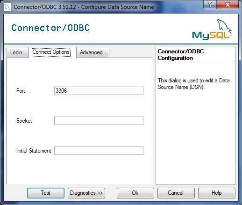
Task: Cancel the DSN configuration
Action: (176, 193)
